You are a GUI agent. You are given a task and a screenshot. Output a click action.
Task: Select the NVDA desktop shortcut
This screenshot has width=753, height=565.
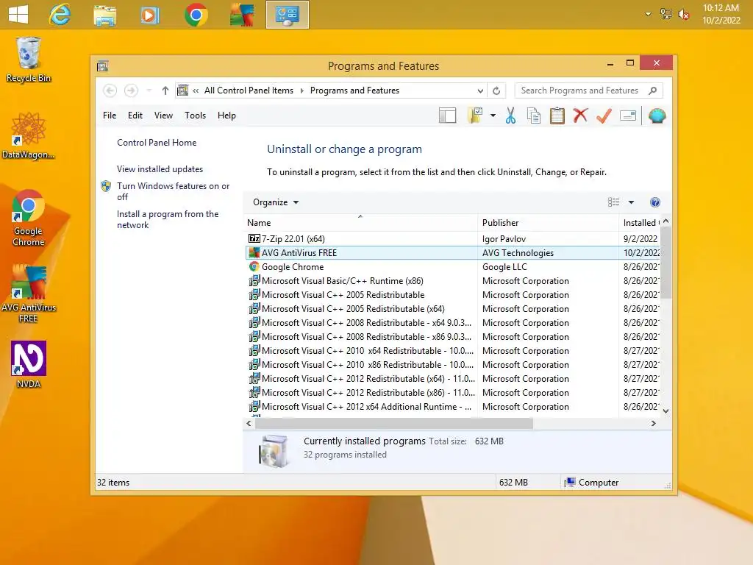pyautogui.click(x=29, y=365)
